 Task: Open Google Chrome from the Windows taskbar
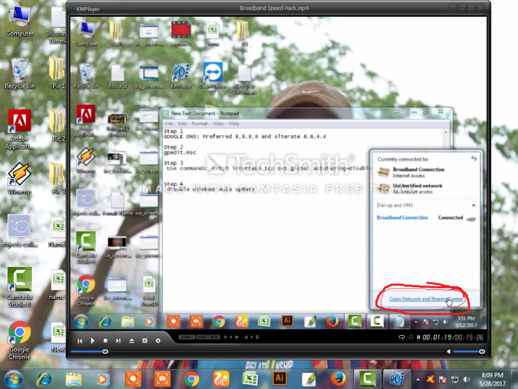tap(192, 379)
